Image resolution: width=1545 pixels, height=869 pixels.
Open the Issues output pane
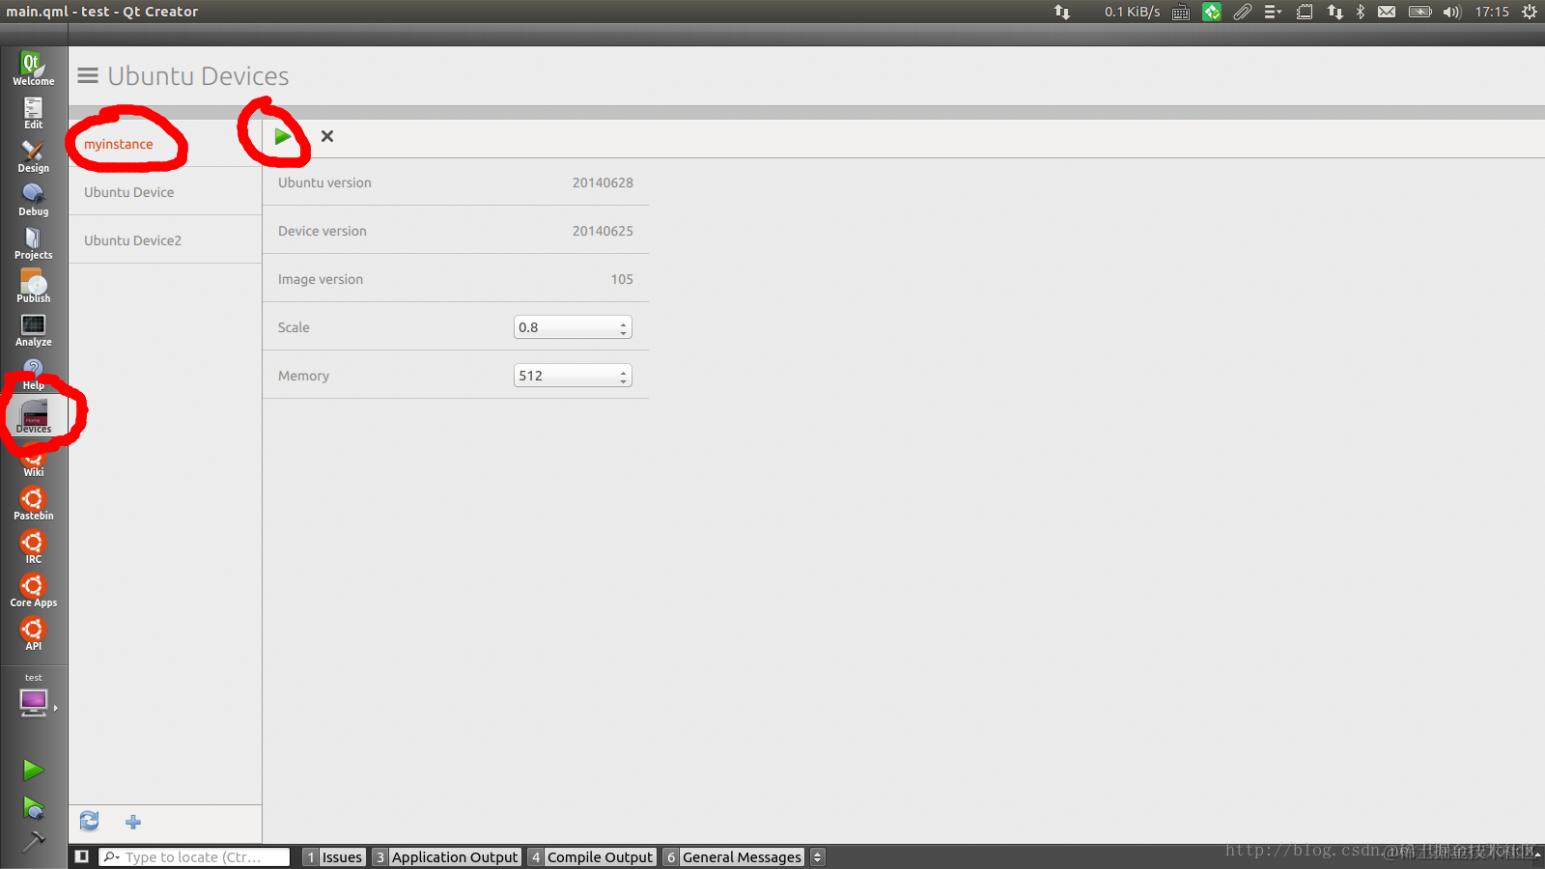(x=334, y=856)
